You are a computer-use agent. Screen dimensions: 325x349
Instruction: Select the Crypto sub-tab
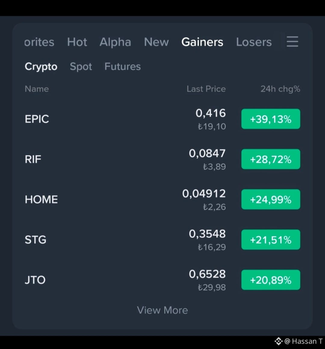point(41,66)
